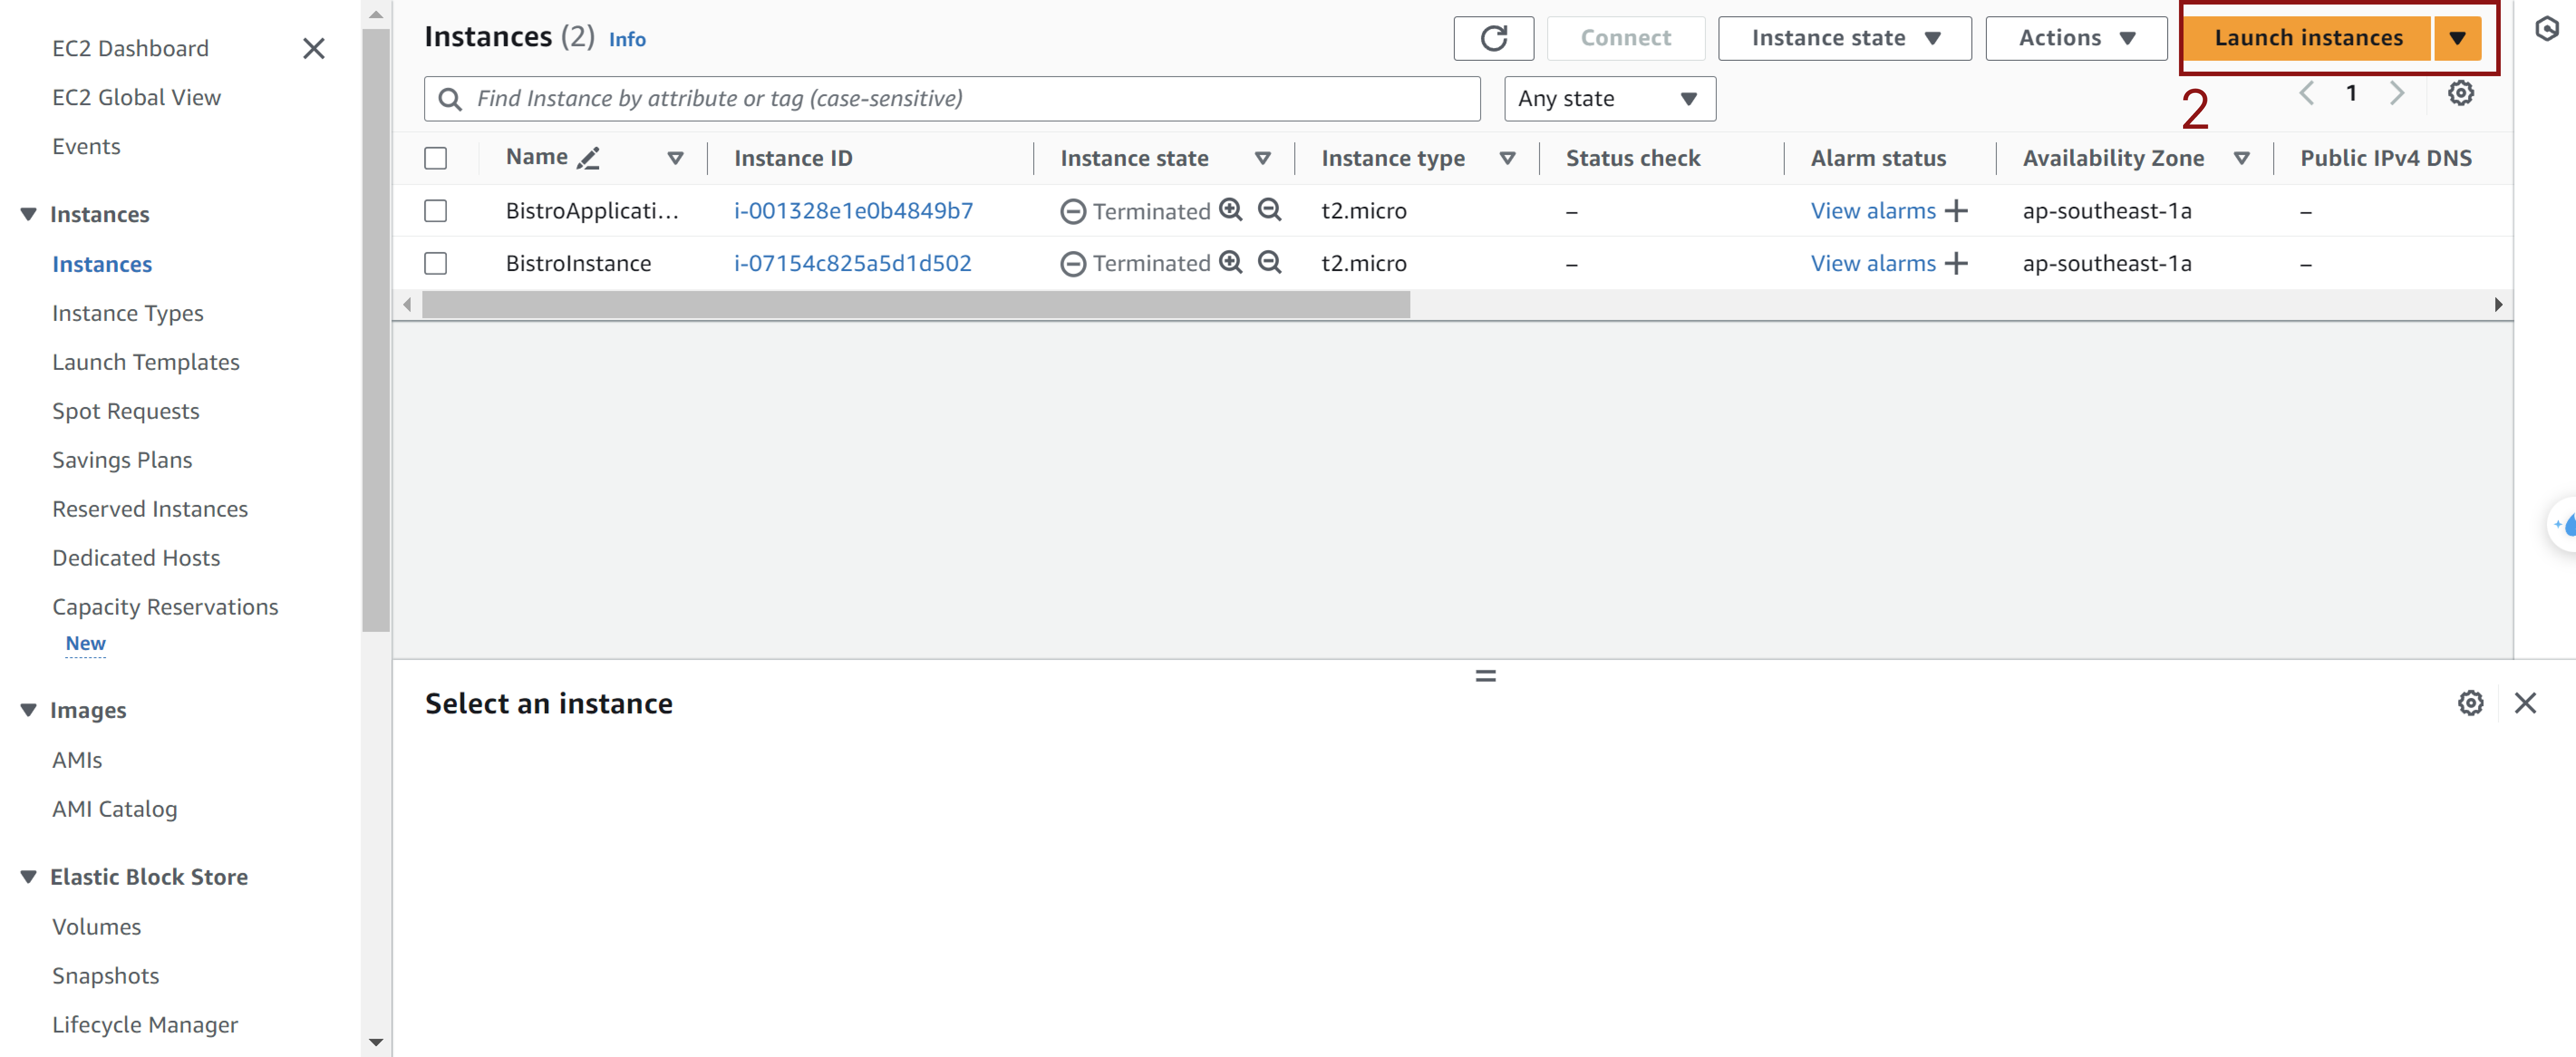Open the Any state filter dropdown

[1609, 99]
